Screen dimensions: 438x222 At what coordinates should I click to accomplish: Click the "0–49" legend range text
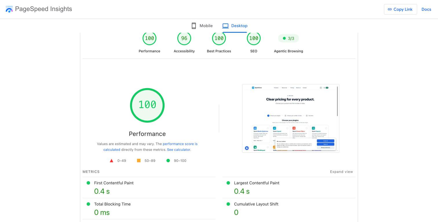[122, 161]
